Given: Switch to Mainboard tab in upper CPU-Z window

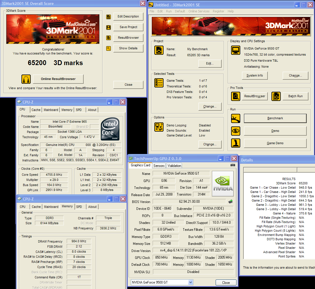Looking at the screenshot, I should (x=51, y=110).
